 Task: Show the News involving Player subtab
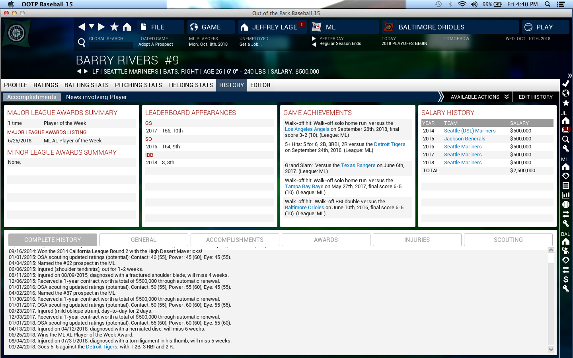click(96, 97)
